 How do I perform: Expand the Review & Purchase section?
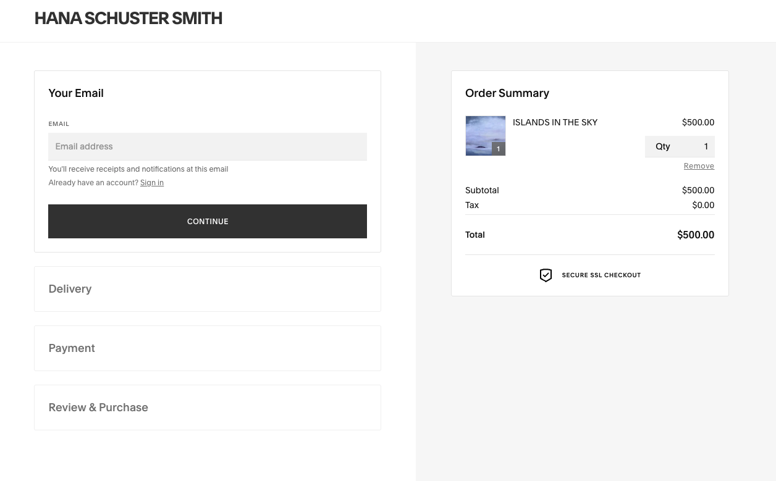tap(98, 408)
